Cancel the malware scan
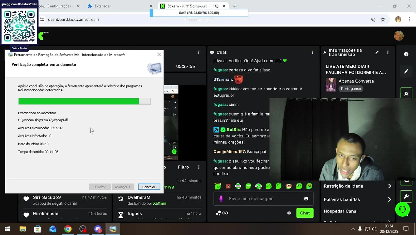The width and height of the screenshot is (416, 235). click(x=149, y=187)
